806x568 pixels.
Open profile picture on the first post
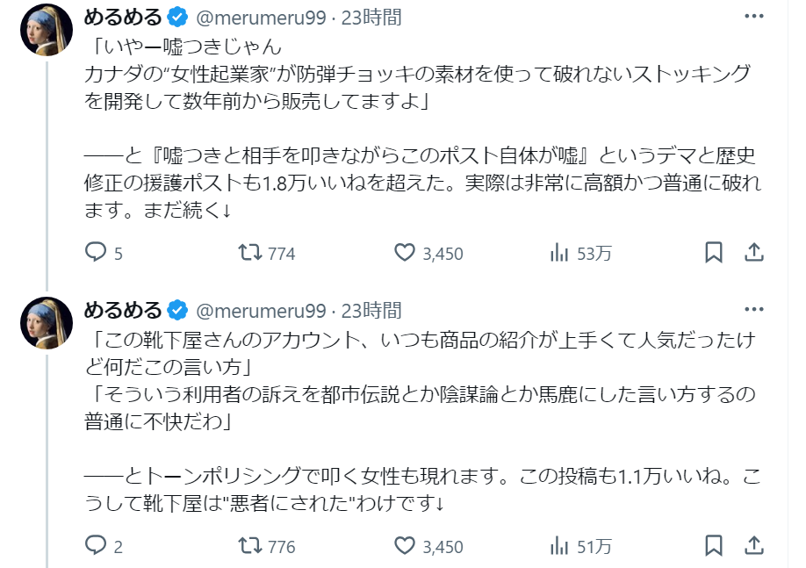(x=47, y=30)
